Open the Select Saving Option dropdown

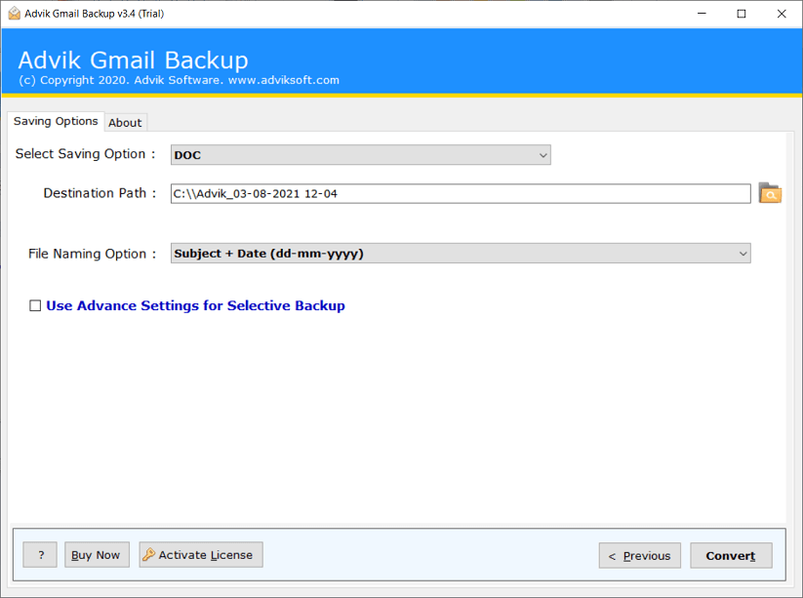tap(361, 154)
